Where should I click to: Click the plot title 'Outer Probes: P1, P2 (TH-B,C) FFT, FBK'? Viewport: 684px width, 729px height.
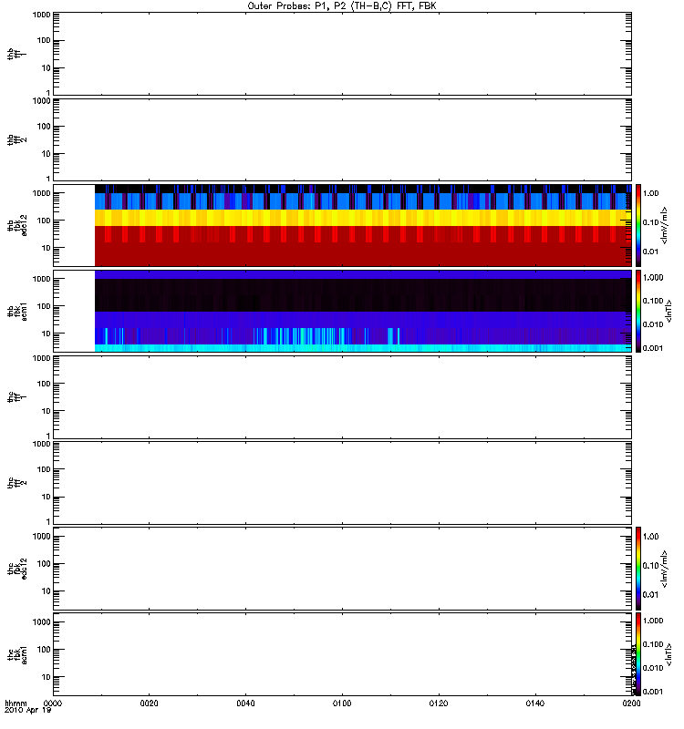pyautogui.click(x=342, y=6)
